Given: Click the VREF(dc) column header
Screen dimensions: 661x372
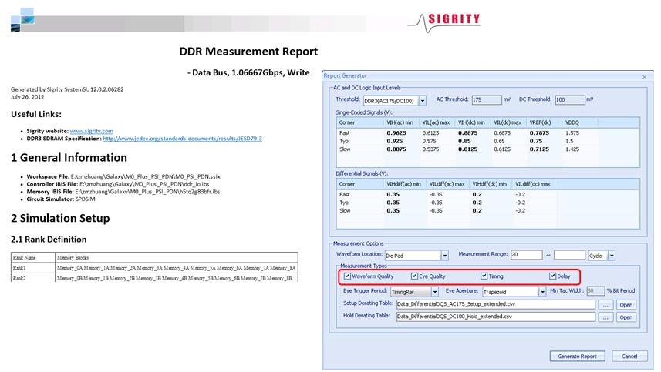Looking at the screenshot, I should [544, 122].
